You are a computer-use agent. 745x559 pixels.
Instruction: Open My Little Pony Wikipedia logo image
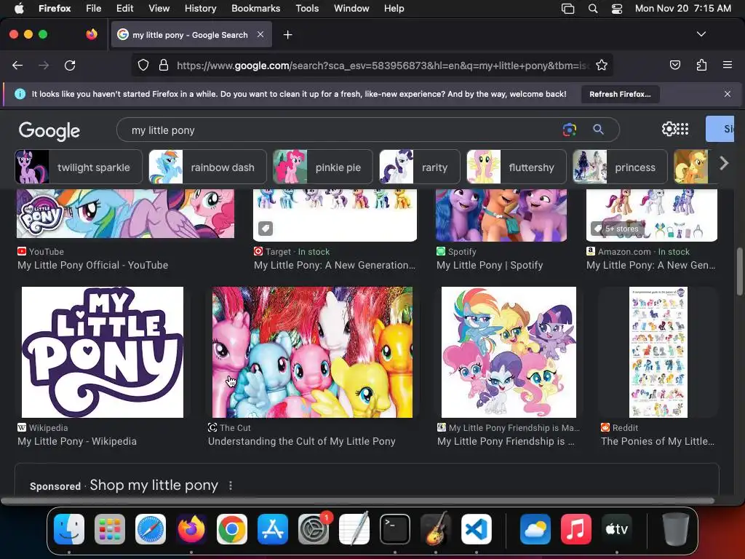(103, 352)
